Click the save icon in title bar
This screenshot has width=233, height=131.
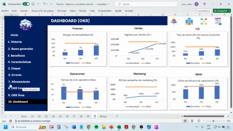pyautogui.click(x=33, y=4)
